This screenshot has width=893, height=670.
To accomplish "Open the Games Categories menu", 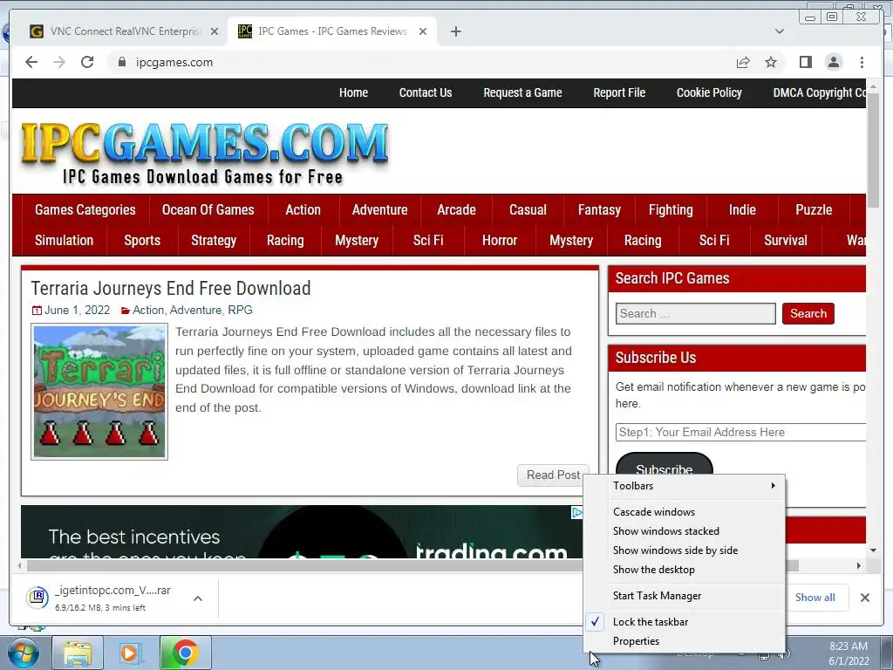I will (85, 209).
